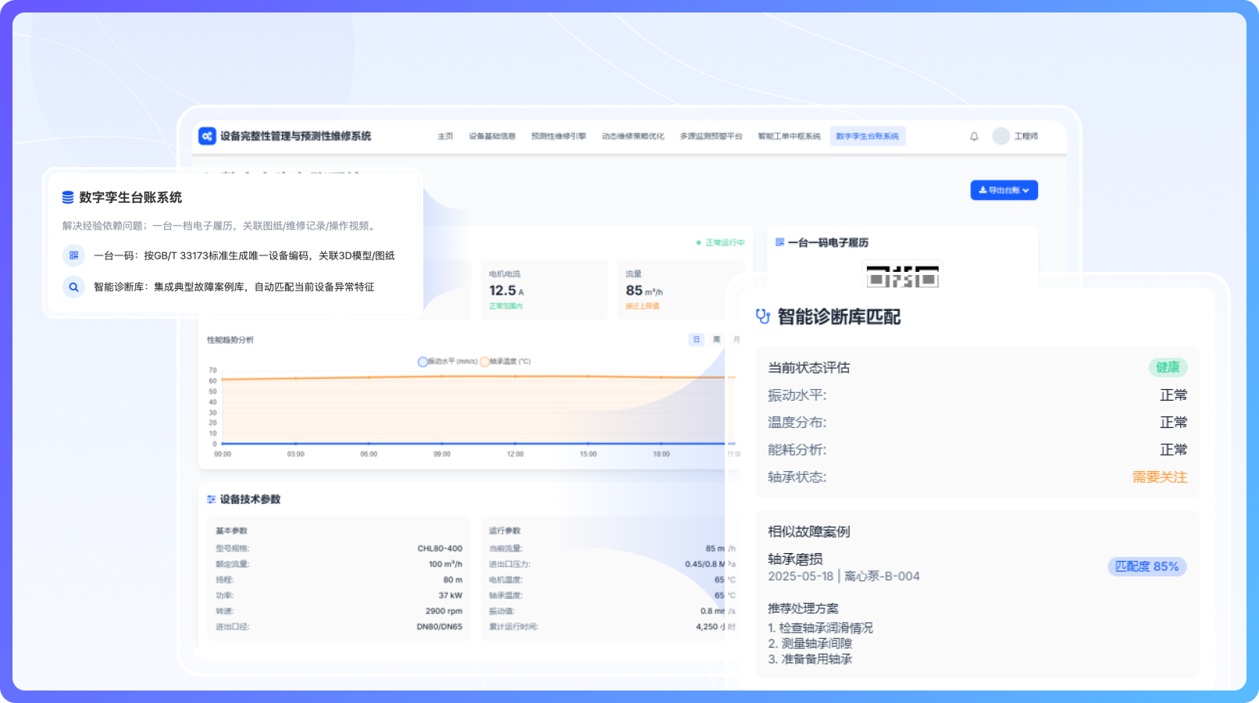The image size is (1259, 703).
Task: Click recommendation 1. 检查轴承润滑情况
Action: [820, 627]
